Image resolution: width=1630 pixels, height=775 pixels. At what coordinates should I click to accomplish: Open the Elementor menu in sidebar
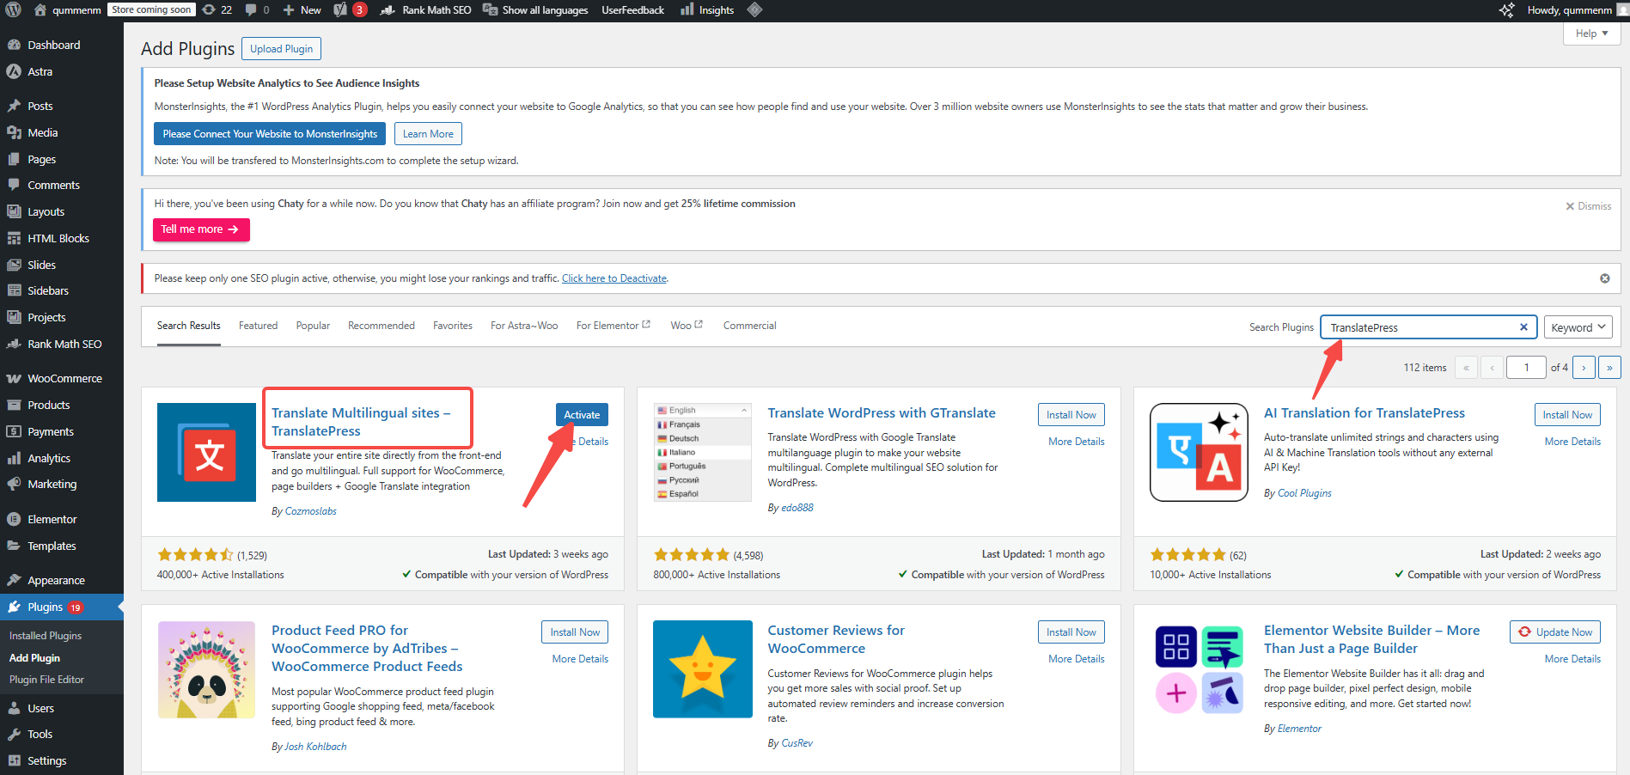coord(52,520)
